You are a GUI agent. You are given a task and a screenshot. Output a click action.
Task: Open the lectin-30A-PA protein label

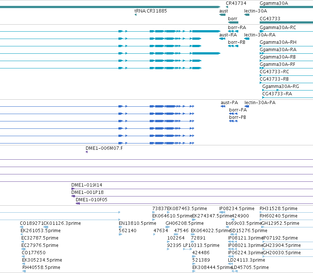260,102
